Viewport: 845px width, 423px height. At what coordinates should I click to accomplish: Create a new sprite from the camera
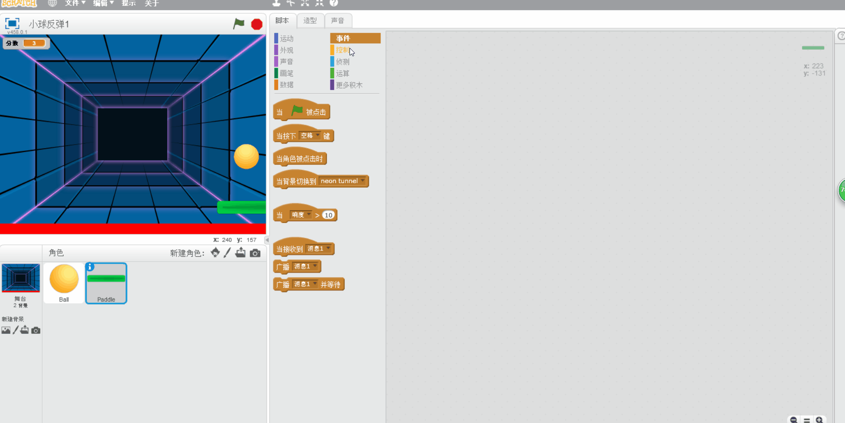pyautogui.click(x=255, y=253)
